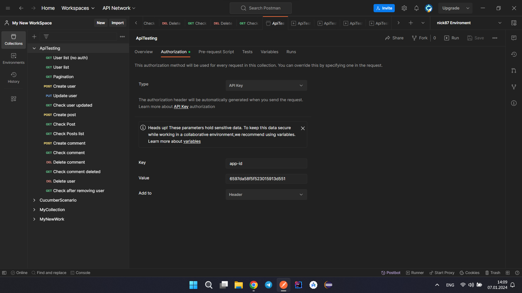
Task: Open changelog icon in right sidebar
Action: (514, 54)
